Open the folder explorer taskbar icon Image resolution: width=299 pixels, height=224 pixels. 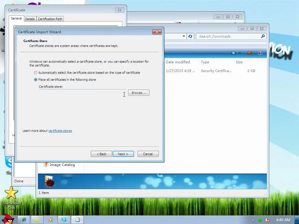pyautogui.click(x=37, y=220)
